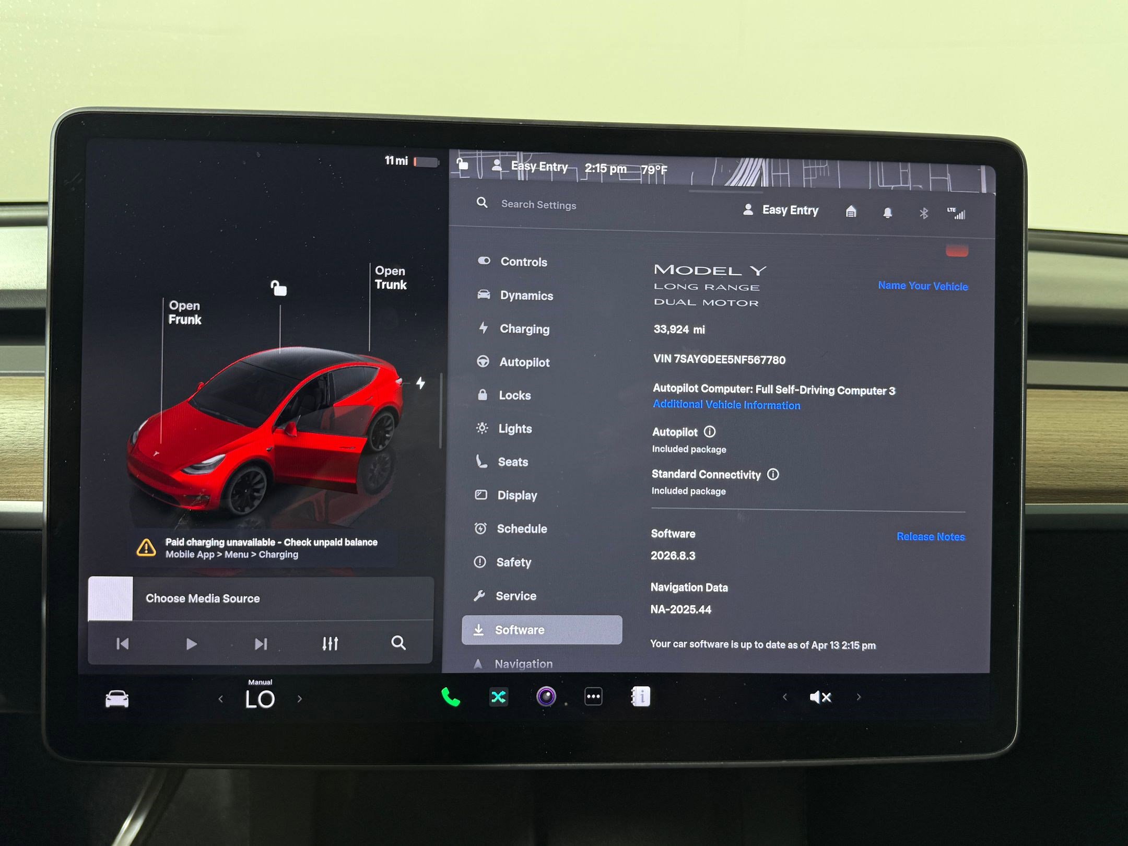Toggle the muted speaker icon
The height and width of the screenshot is (846, 1128).
(x=820, y=697)
